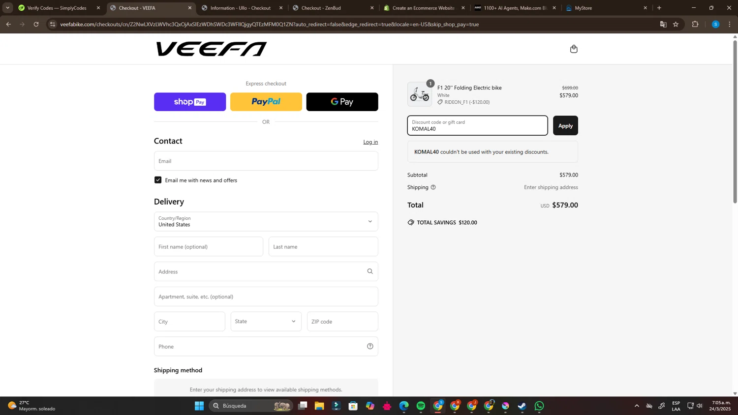Click the volume icon in the system tray
The image size is (738, 415).
(700, 406)
